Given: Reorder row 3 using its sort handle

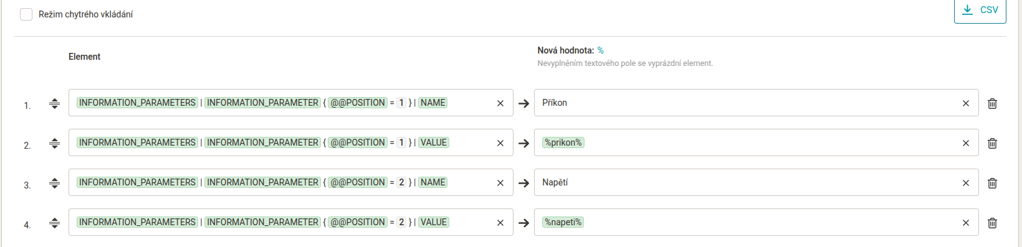Looking at the screenshot, I should pos(54,184).
